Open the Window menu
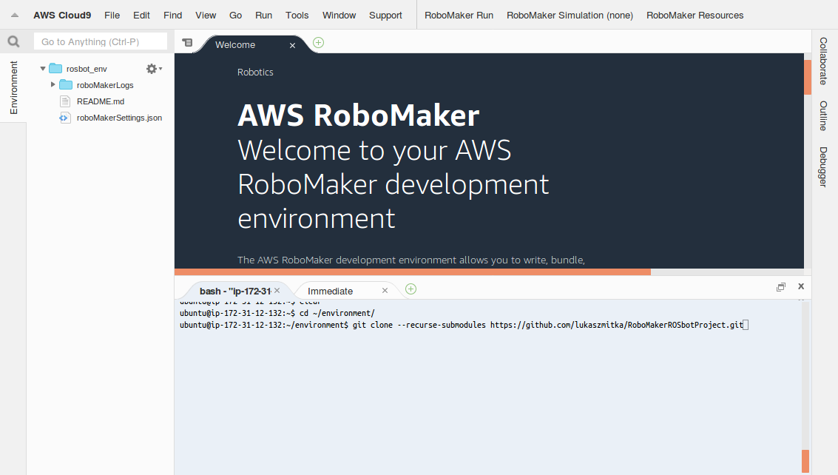Viewport: 838px width, 475px height. (339, 15)
